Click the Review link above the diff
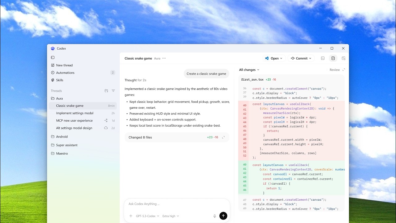 [x=335, y=70]
